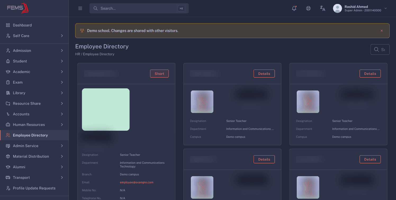Expand the Human Resources chevron
The image size is (396, 200).
pos(62,125)
